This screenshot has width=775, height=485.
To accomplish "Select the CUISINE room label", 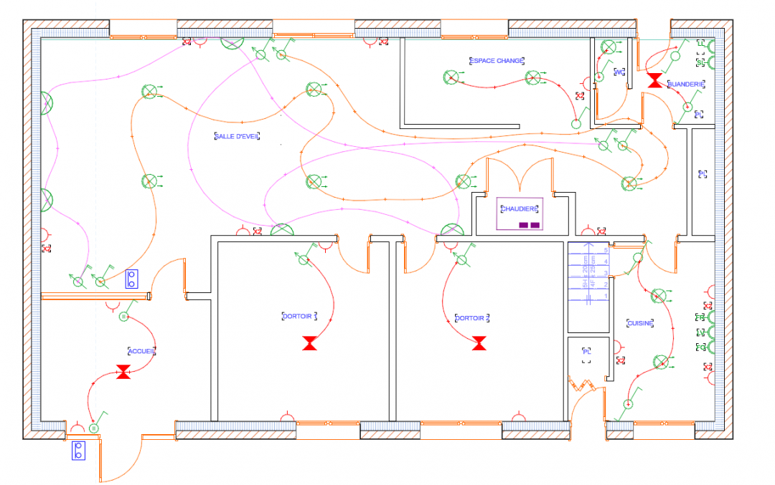I will pos(639,323).
